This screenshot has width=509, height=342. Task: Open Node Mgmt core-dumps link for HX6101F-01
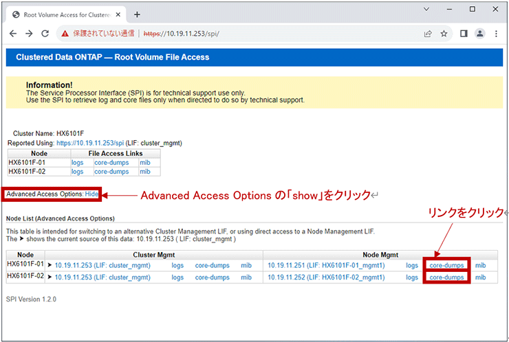(x=446, y=265)
